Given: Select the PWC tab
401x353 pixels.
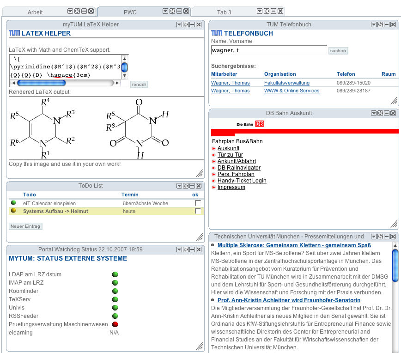Looking at the screenshot, I should [x=130, y=12].
